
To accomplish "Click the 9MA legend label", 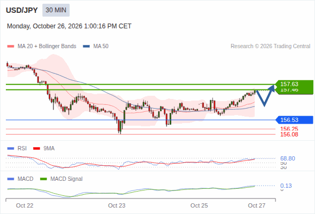I will (49, 148).
